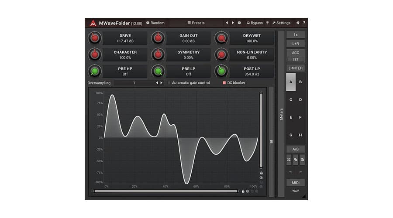Click the A/B compare button
Viewport: 393px width, 218px height.
click(x=296, y=149)
